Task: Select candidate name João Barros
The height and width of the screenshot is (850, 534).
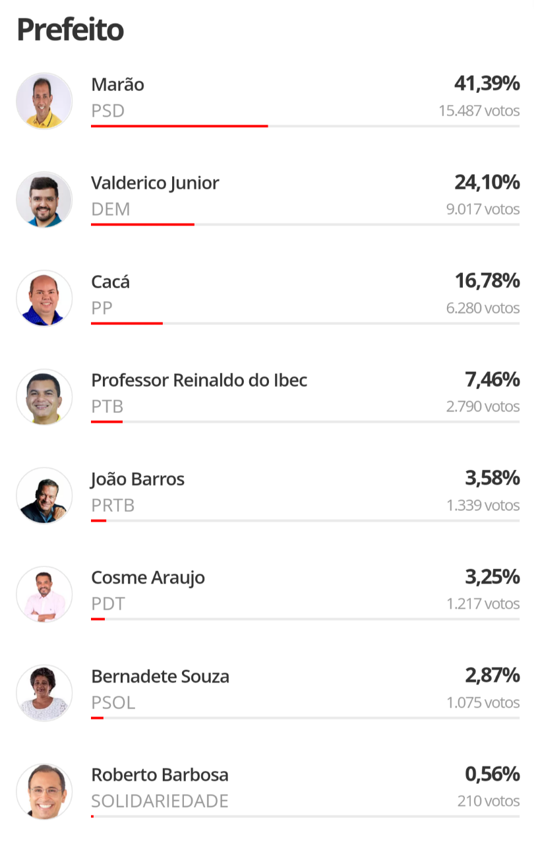Action: (138, 479)
